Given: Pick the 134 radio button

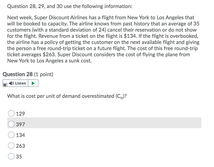Looking at the screenshot, I should [x=11, y=135].
